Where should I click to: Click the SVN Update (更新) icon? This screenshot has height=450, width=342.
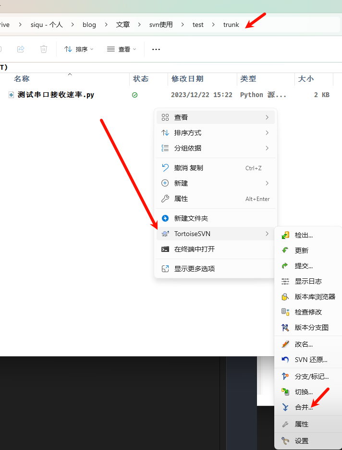click(x=285, y=250)
